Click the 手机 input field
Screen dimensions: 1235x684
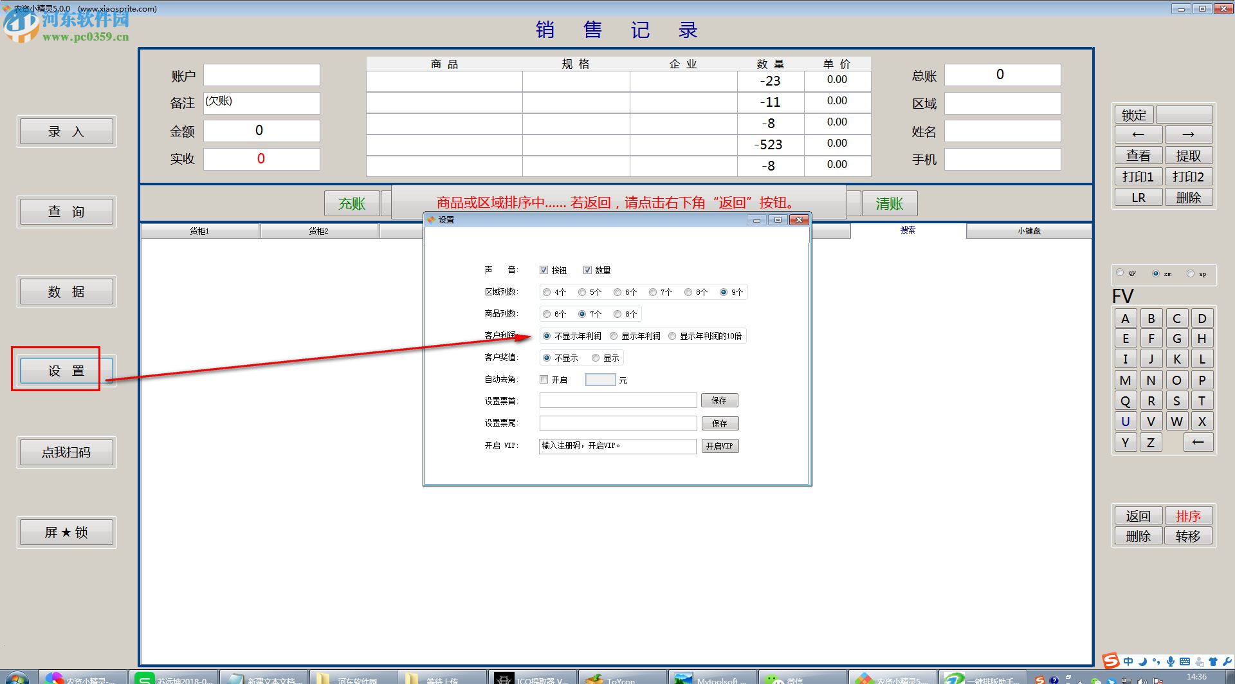click(x=1002, y=159)
